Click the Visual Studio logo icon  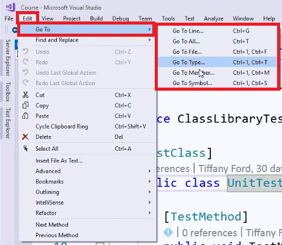[x=10, y=7]
